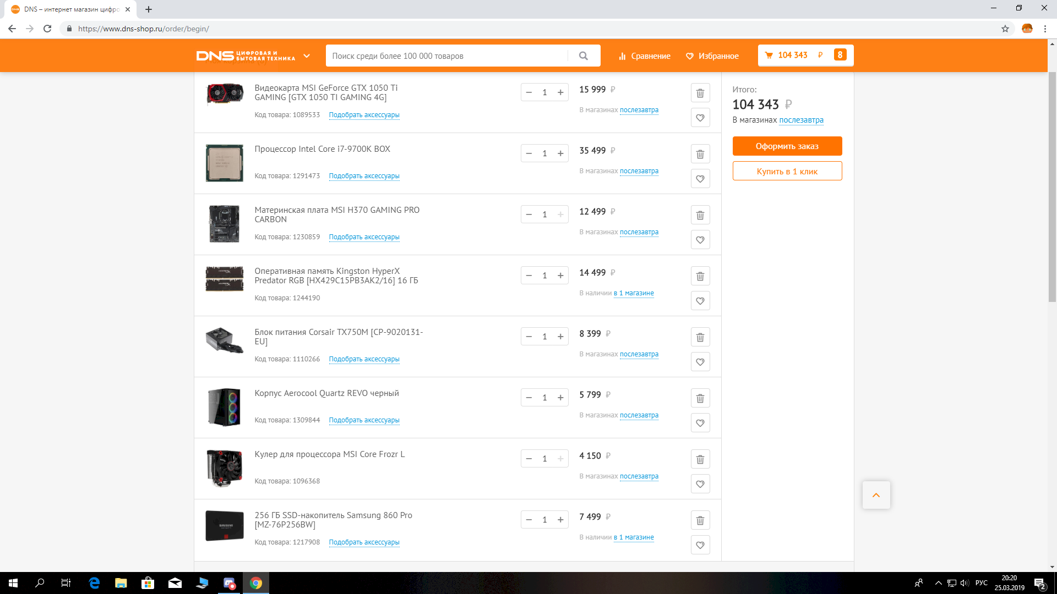Go back to the previous page
The width and height of the screenshot is (1057, 594).
tap(12, 29)
